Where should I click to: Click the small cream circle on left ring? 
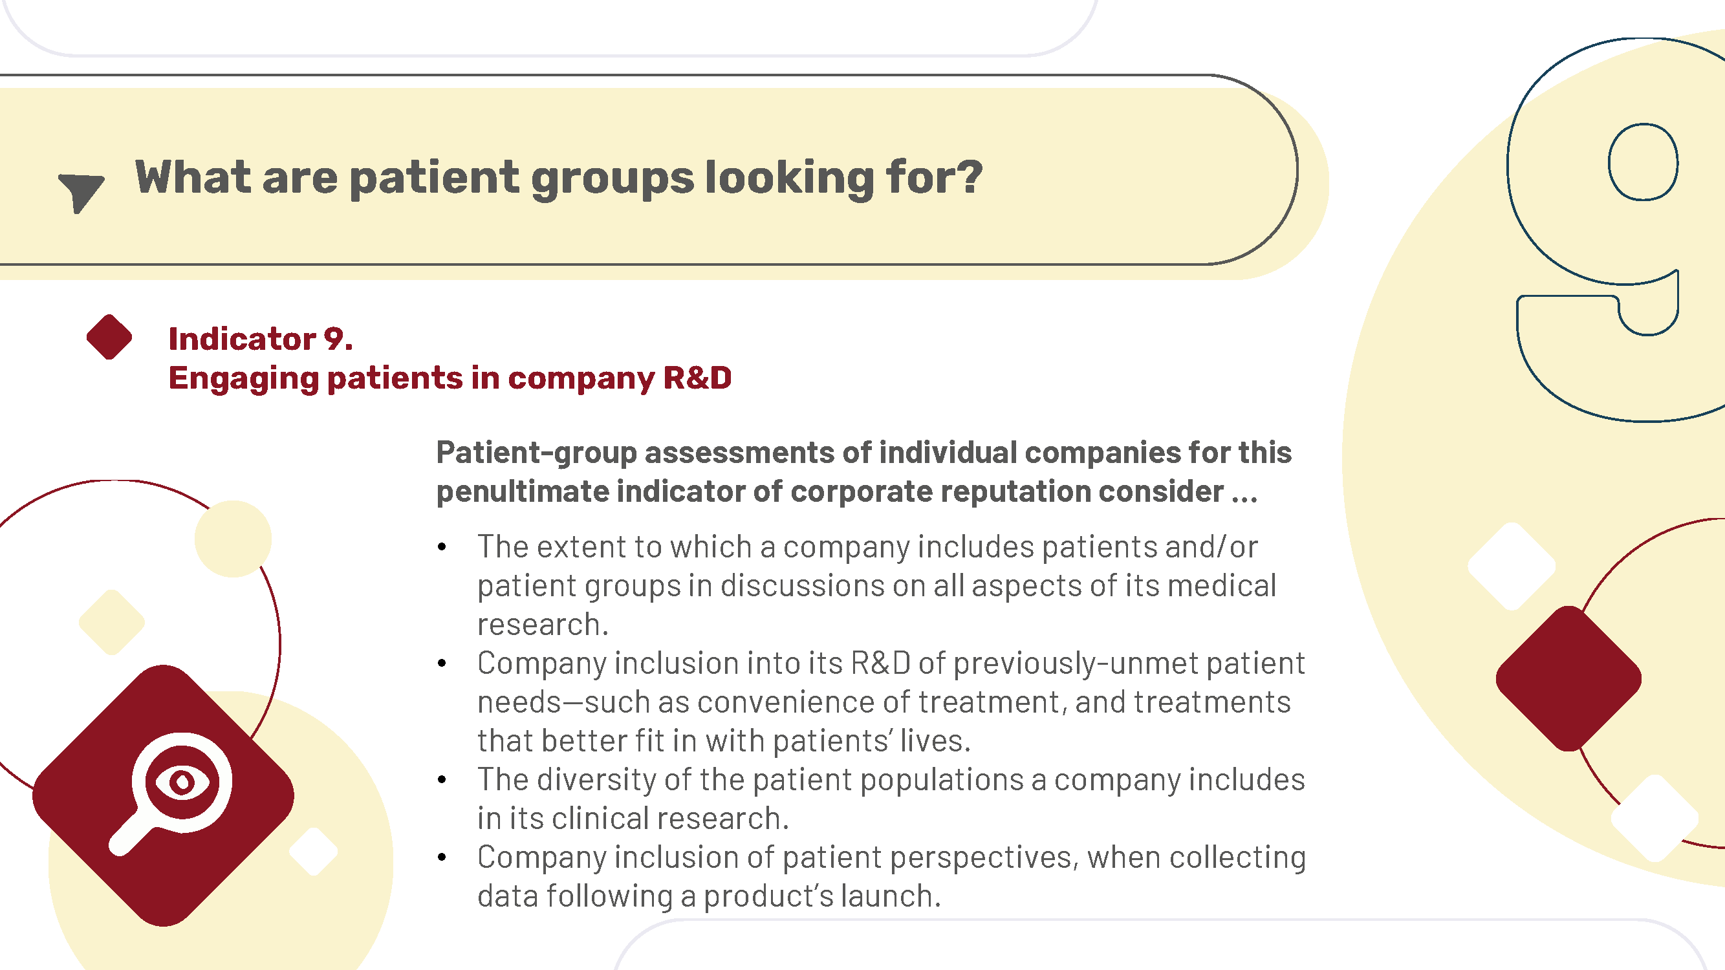point(233,539)
